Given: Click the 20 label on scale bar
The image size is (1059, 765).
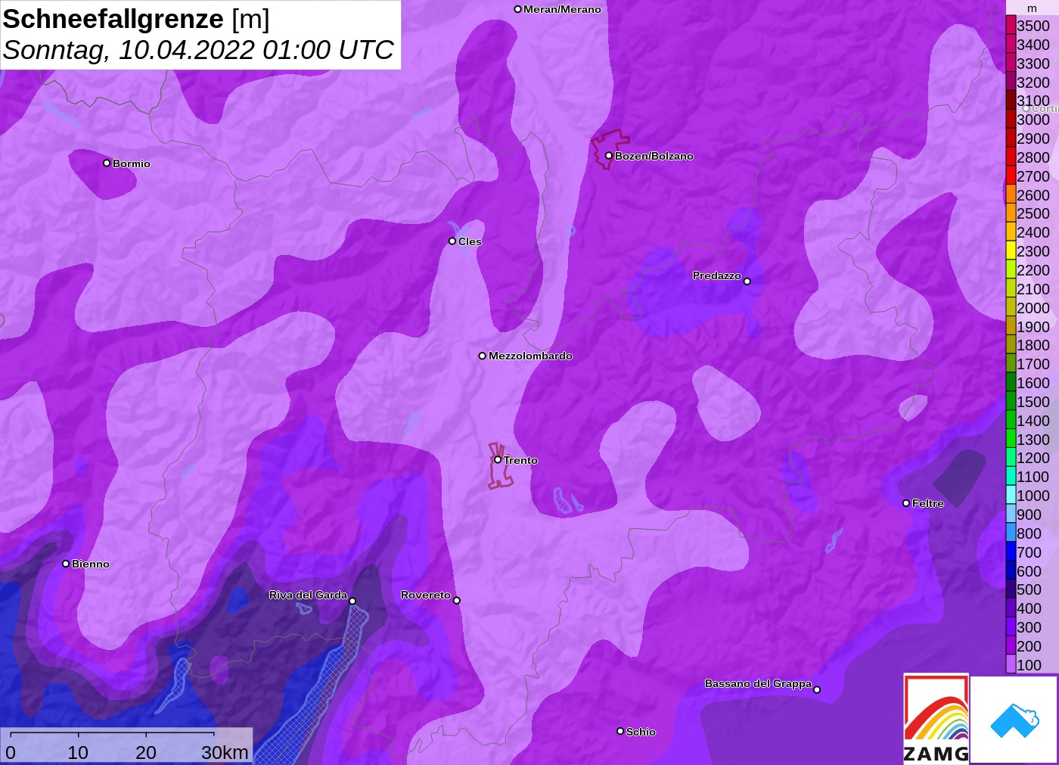Looking at the screenshot, I should 146,752.
